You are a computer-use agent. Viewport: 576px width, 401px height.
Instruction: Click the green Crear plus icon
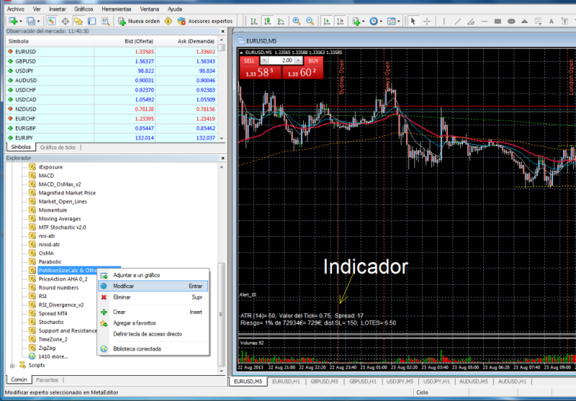(x=104, y=312)
